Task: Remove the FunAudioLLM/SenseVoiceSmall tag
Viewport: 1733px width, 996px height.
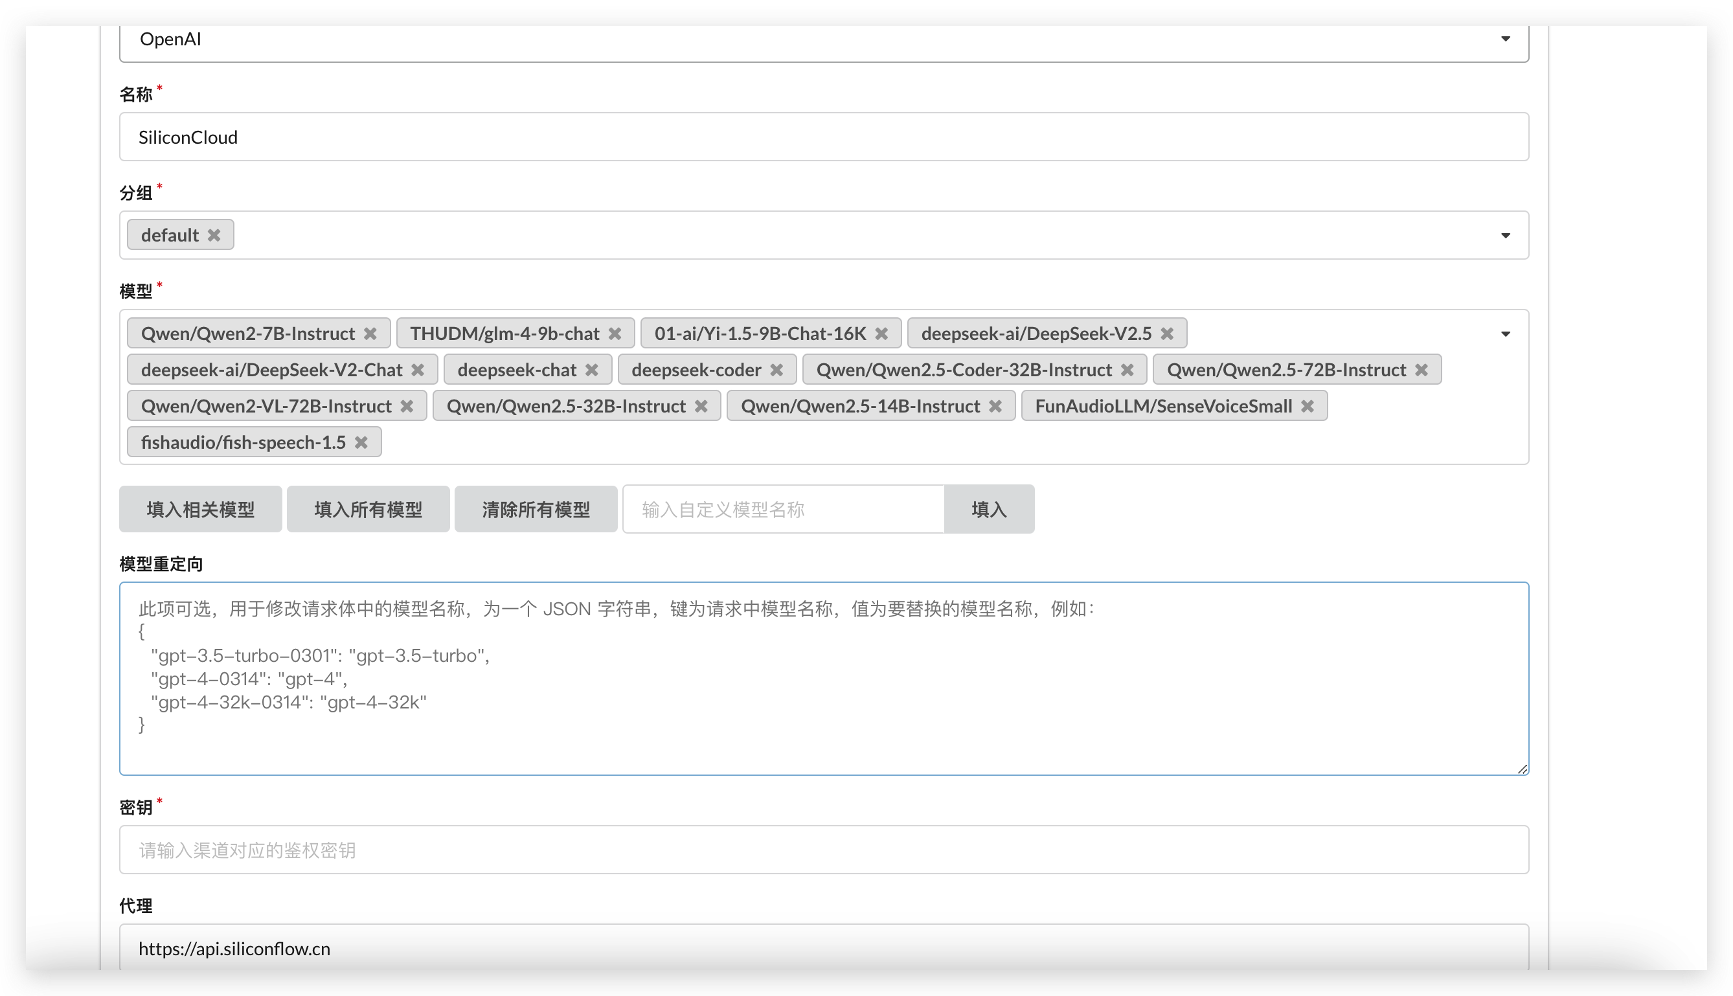Action: 1307,406
